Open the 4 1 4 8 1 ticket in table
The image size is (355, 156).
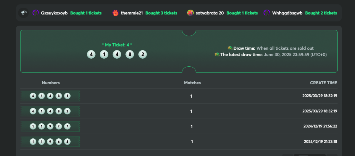pyautogui.click(x=50, y=96)
